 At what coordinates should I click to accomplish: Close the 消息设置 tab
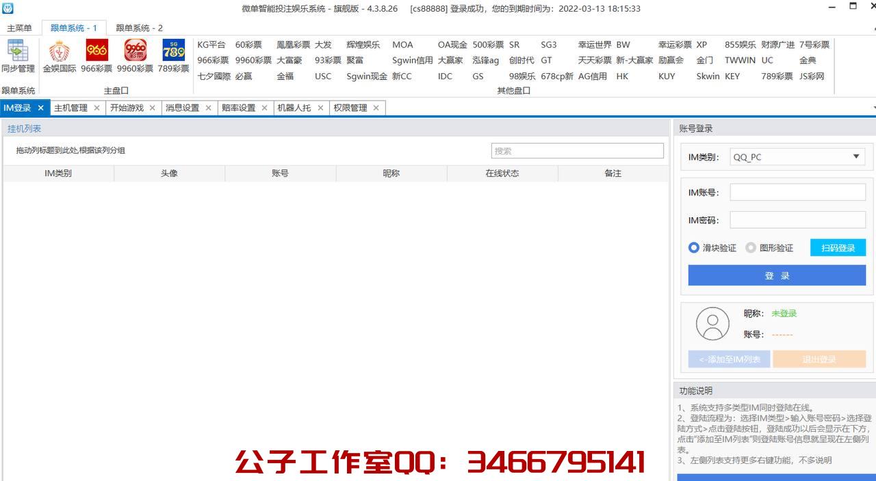tap(209, 108)
